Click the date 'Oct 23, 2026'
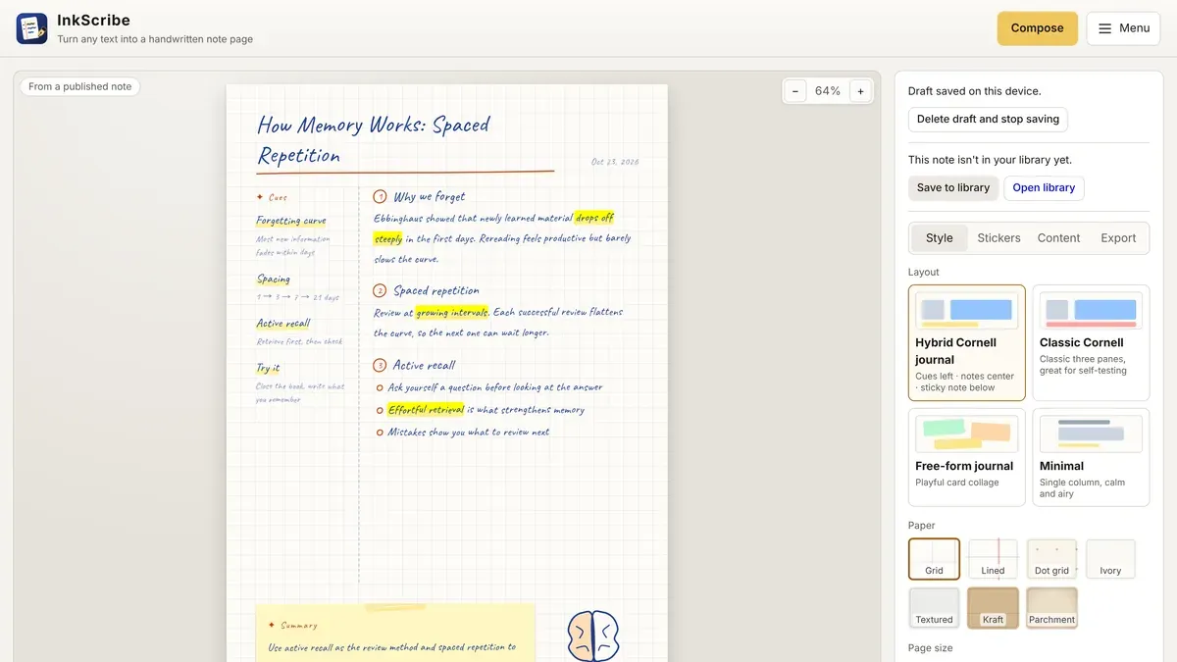The width and height of the screenshot is (1177, 662). click(x=615, y=162)
